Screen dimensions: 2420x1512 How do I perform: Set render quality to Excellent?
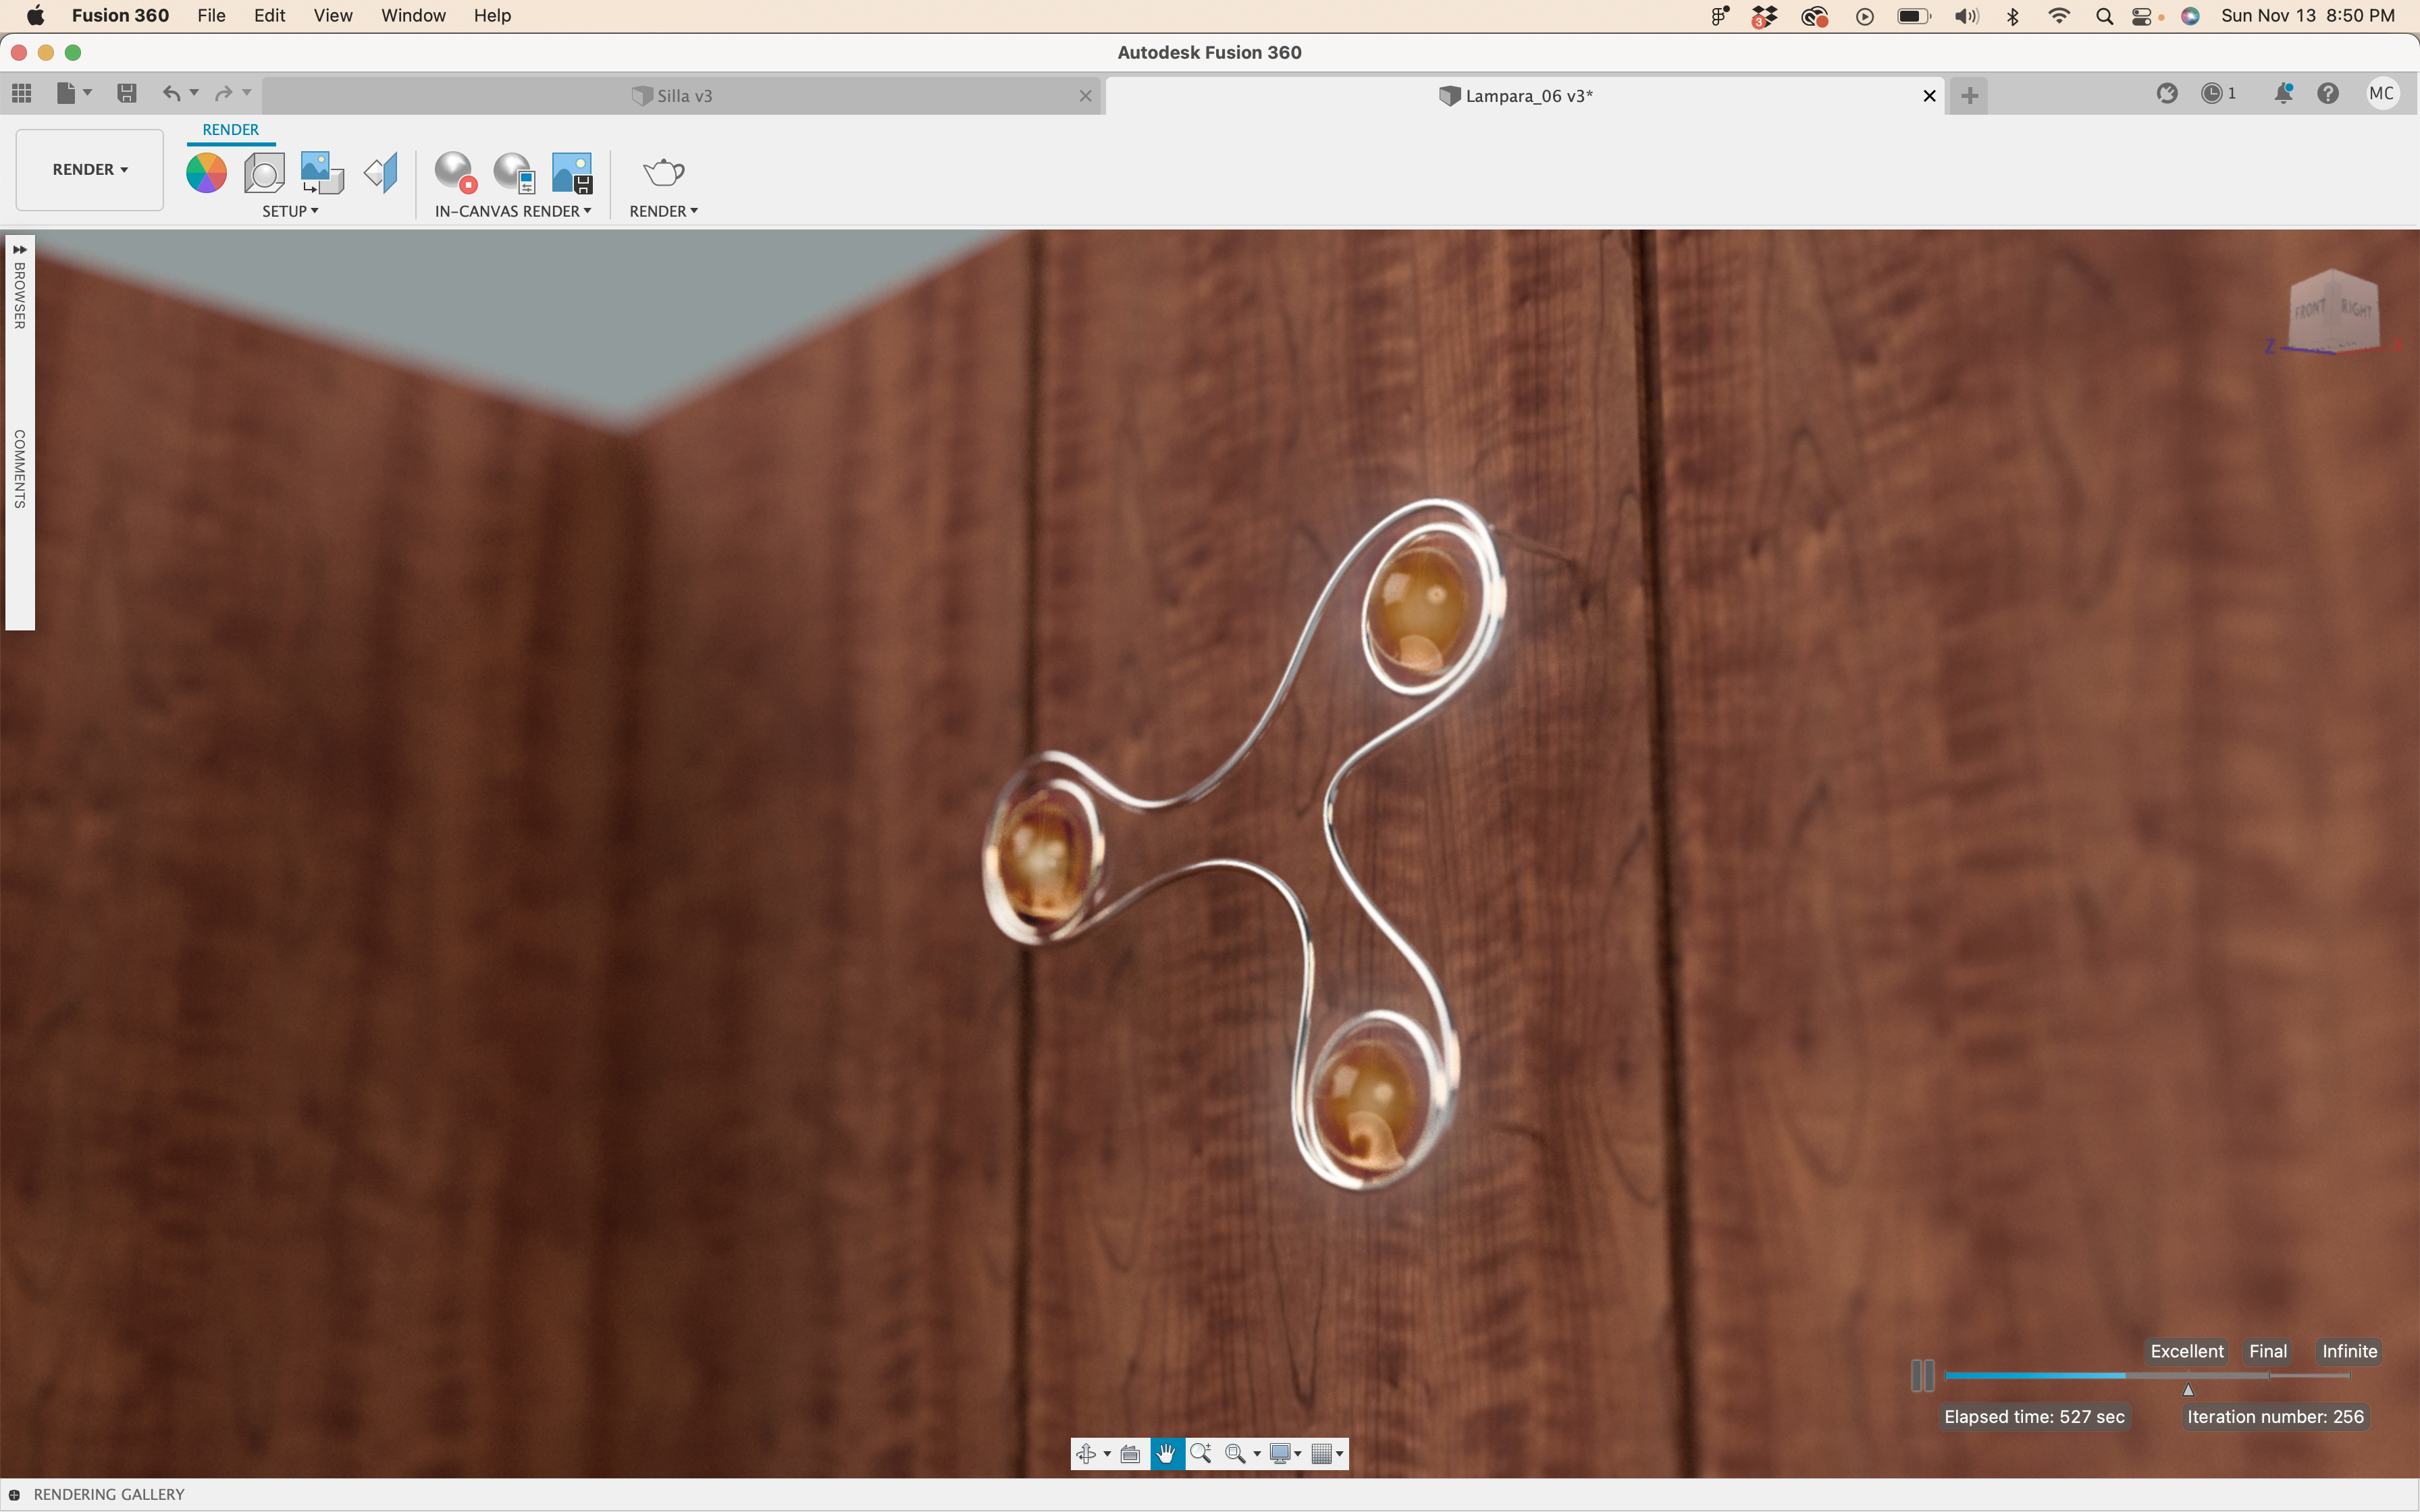click(x=2186, y=1351)
